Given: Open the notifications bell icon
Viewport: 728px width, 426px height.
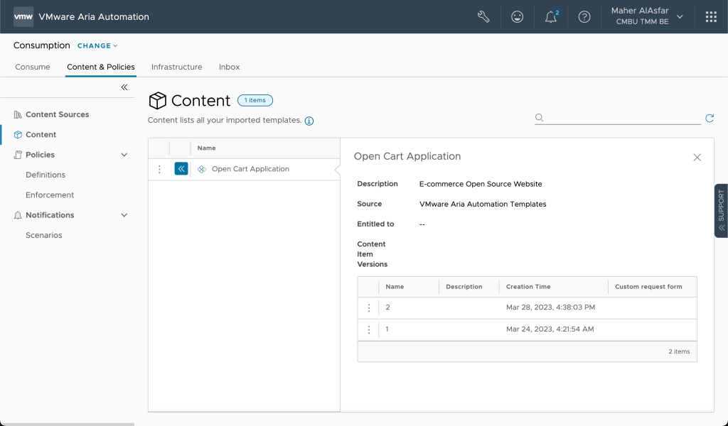Looking at the screenshot, I should (x=551, y=17).
